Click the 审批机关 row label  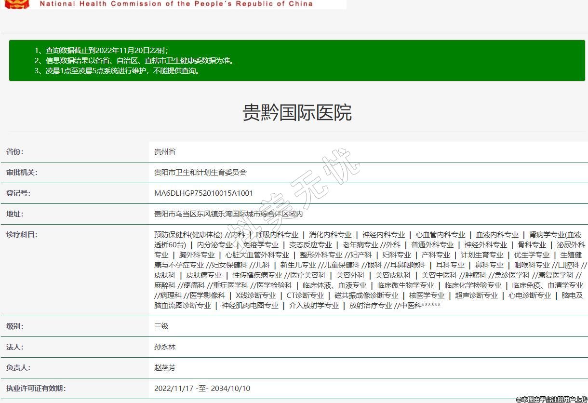point(22,173)
